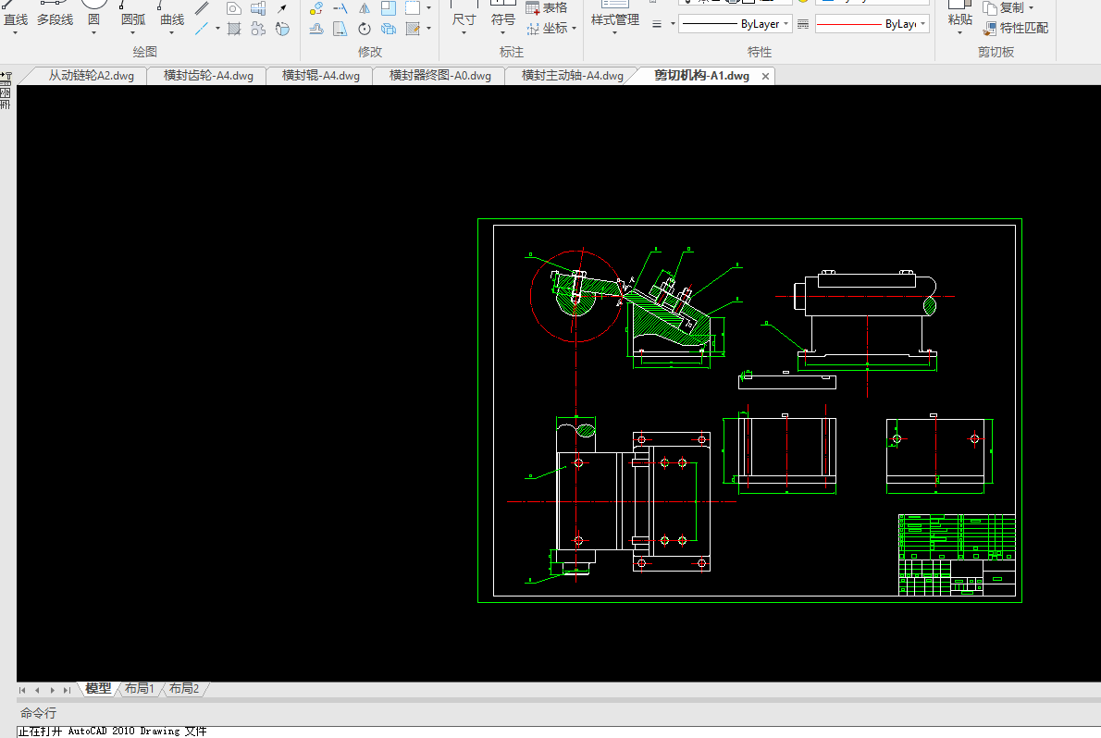This screenshot has height=738, width=1101.
Task: Click the 表格 table button
Action: click(x=546, y=7)
